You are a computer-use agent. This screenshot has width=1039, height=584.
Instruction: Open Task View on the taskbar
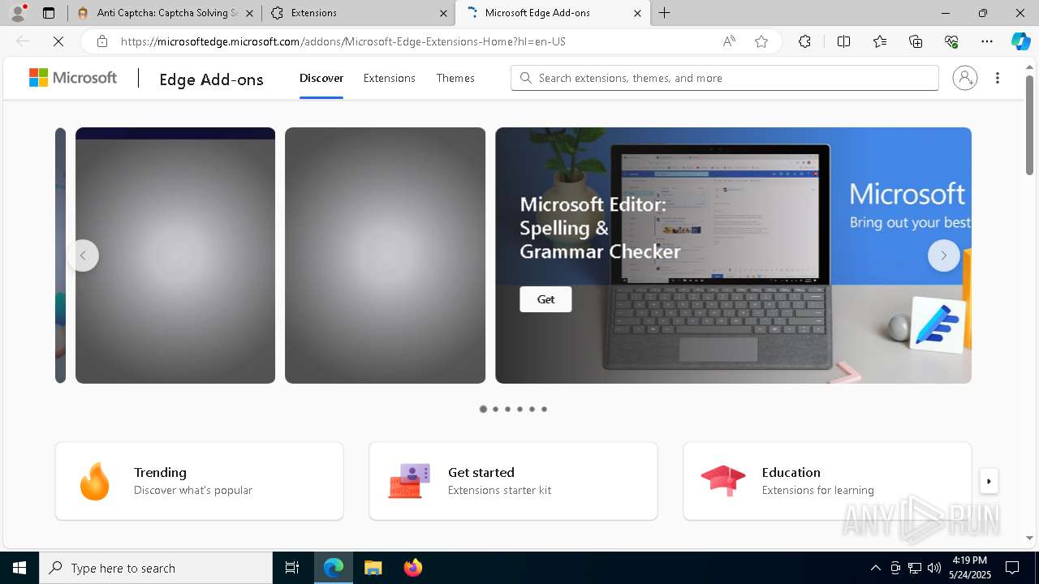point(292,568)
